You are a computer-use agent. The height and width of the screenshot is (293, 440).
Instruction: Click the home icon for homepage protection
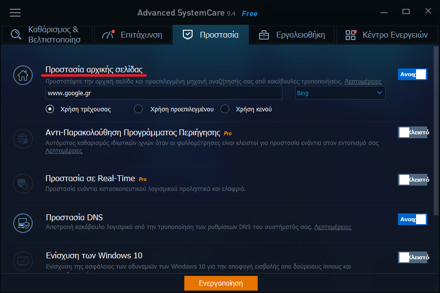click(23, 75)
